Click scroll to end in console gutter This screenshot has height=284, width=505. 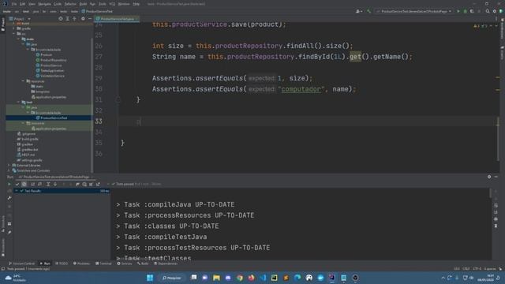point(496,212)
